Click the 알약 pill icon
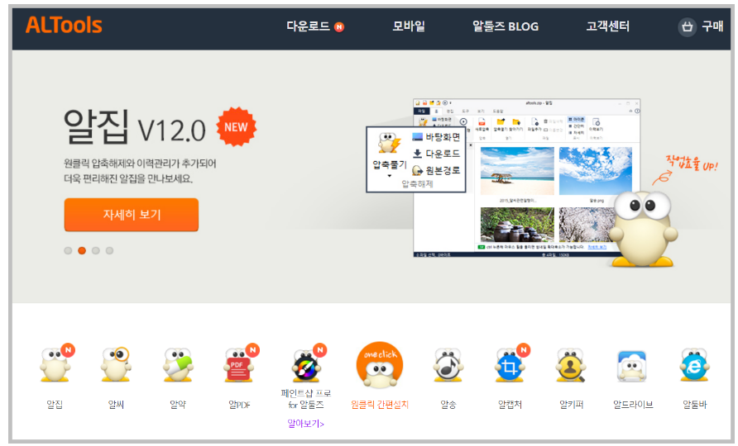 point(177,364)
